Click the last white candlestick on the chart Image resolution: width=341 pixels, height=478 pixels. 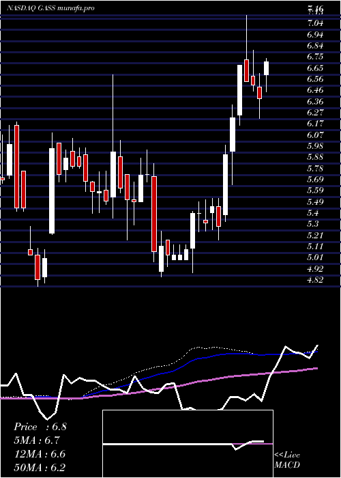[267, 68]
